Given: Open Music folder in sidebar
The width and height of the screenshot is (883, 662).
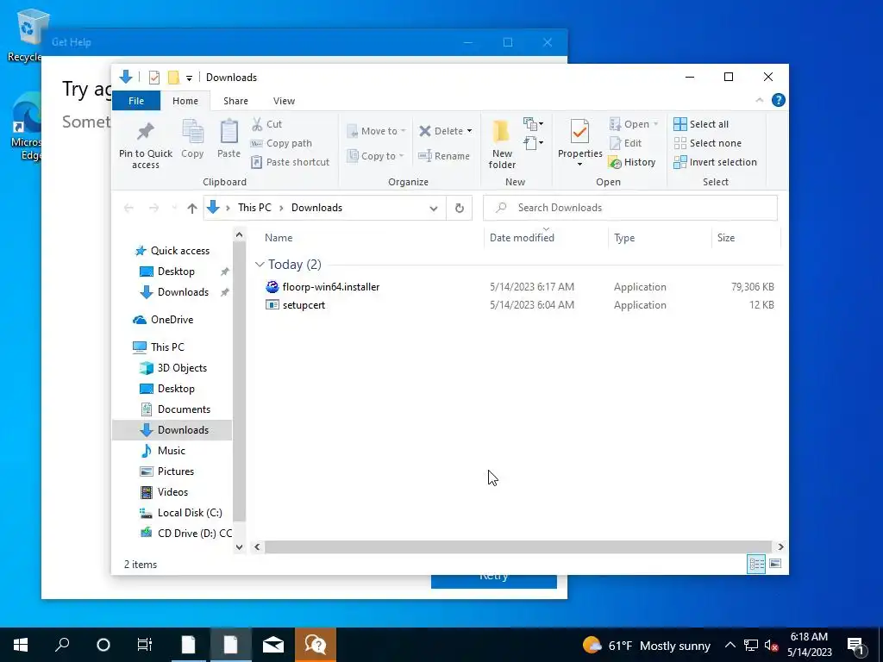Looking at the screenshot, I should pos(172,451).
